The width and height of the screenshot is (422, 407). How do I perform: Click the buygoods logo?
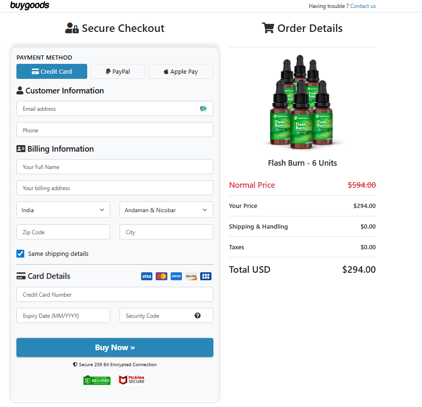[30, 6]
